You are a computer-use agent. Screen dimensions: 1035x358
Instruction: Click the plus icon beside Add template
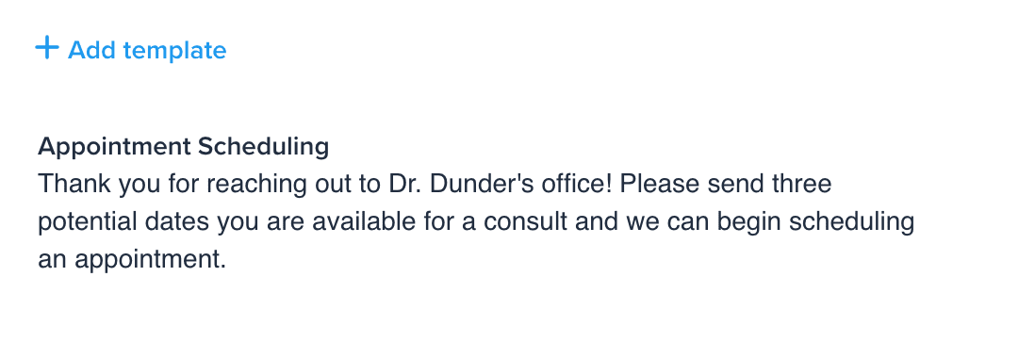coord(47,48)
